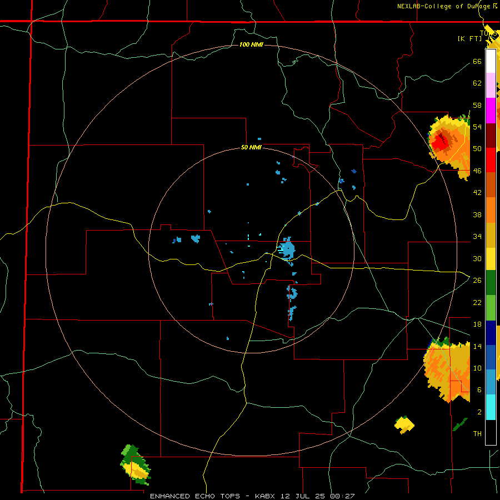Click the bright yellow legend swatch
This screenshot has width=500, height=500.
point(491,259)
